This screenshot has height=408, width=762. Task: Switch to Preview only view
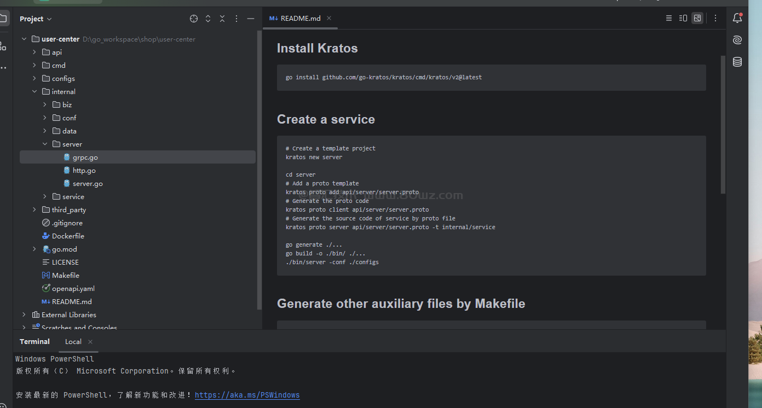(697, 18)
